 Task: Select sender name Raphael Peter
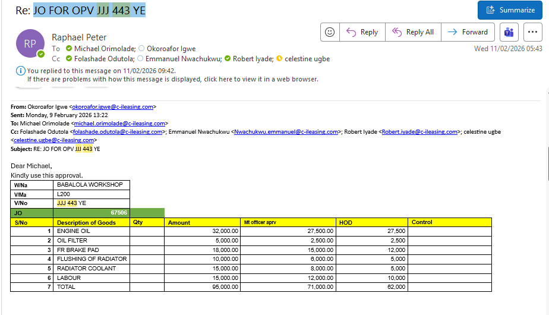coord(79,37)
